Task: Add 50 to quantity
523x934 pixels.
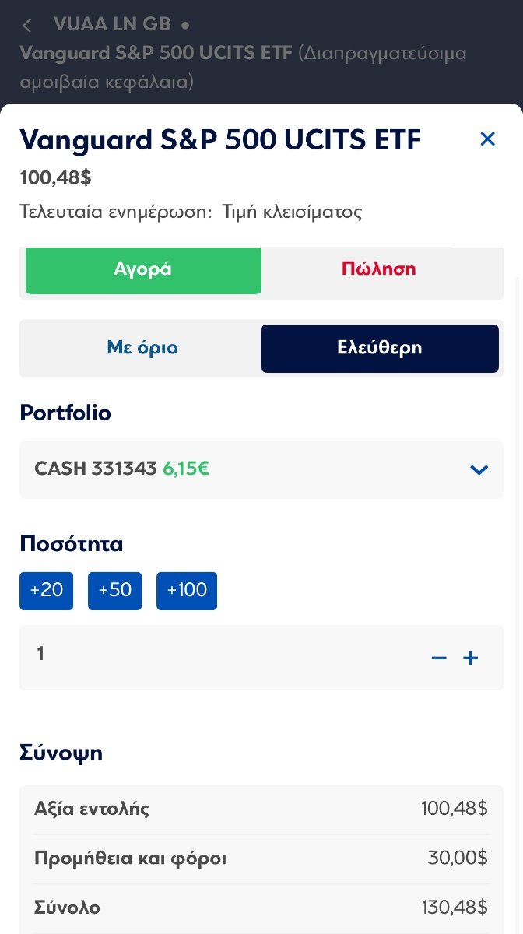Action: 114,591
